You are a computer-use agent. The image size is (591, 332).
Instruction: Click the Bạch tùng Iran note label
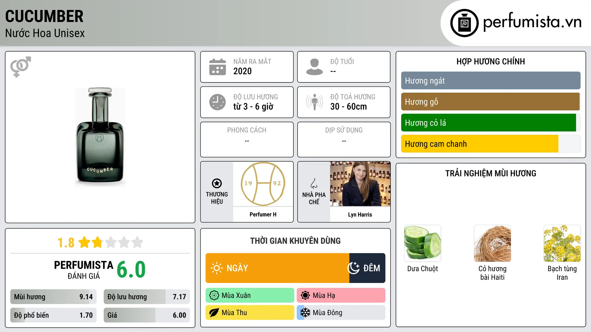[x=562, y=273]
